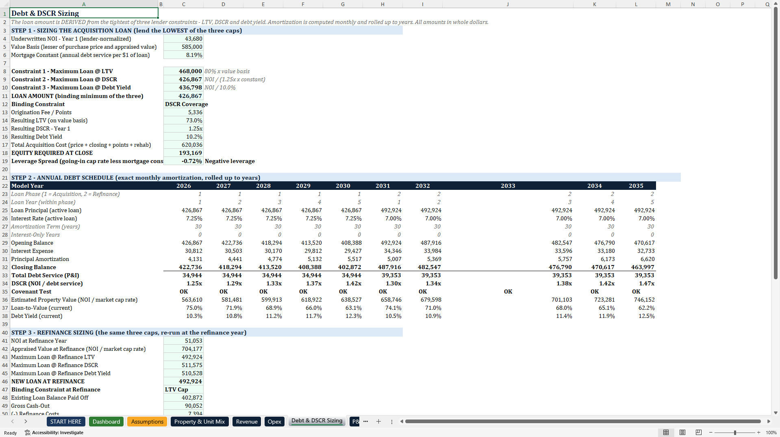
Task: Open the Dashboard sheet tab
Action: point(106,422)
